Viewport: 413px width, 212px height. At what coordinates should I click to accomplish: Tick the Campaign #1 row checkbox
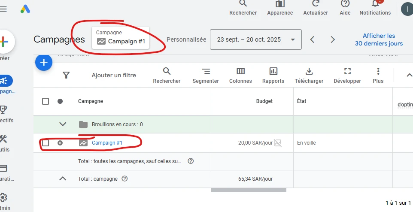[x=46, y=143]
